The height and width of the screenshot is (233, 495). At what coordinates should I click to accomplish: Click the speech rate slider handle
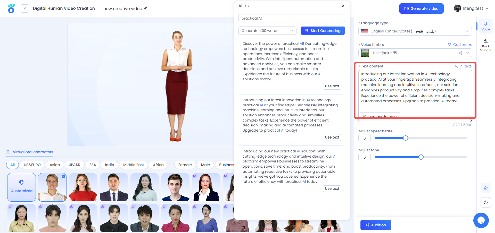tap(406, 138)
